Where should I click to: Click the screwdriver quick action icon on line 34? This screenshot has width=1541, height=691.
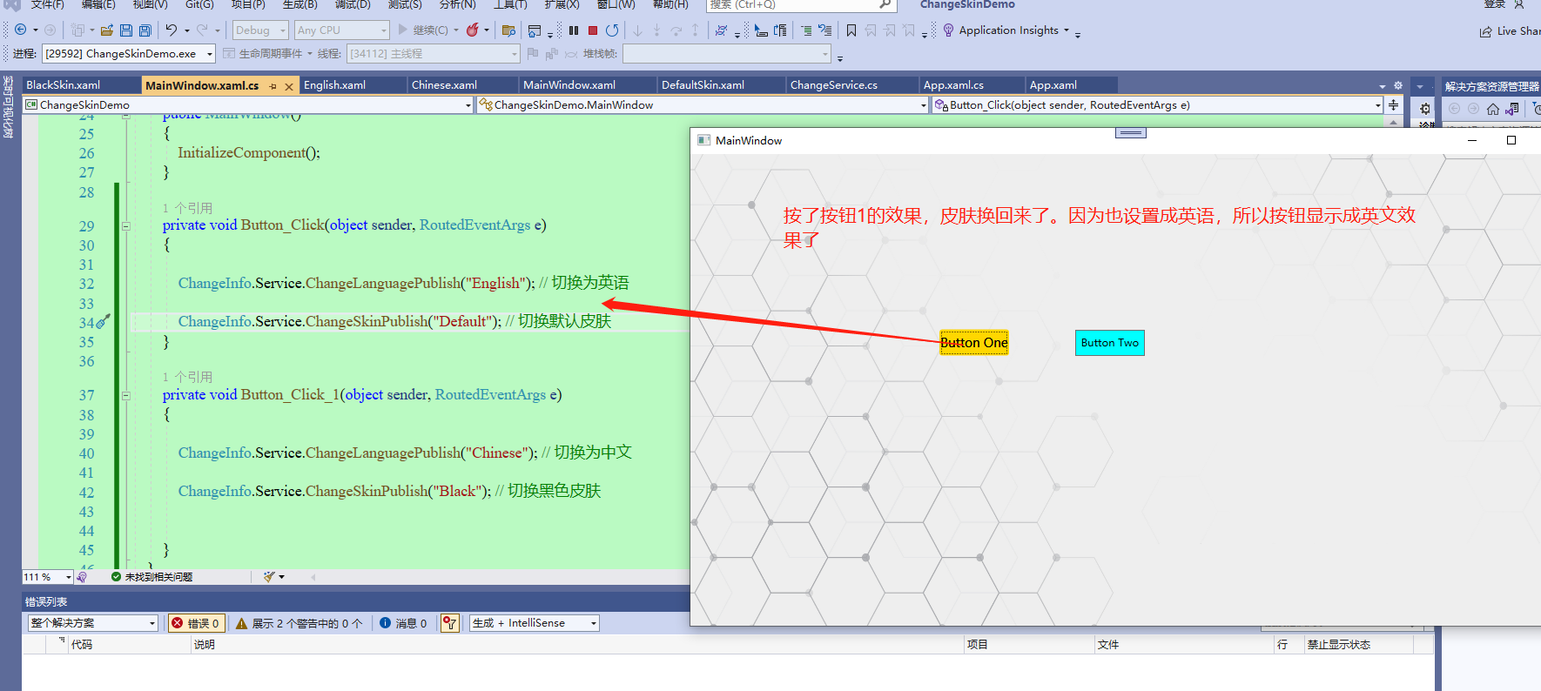(103, 321)
